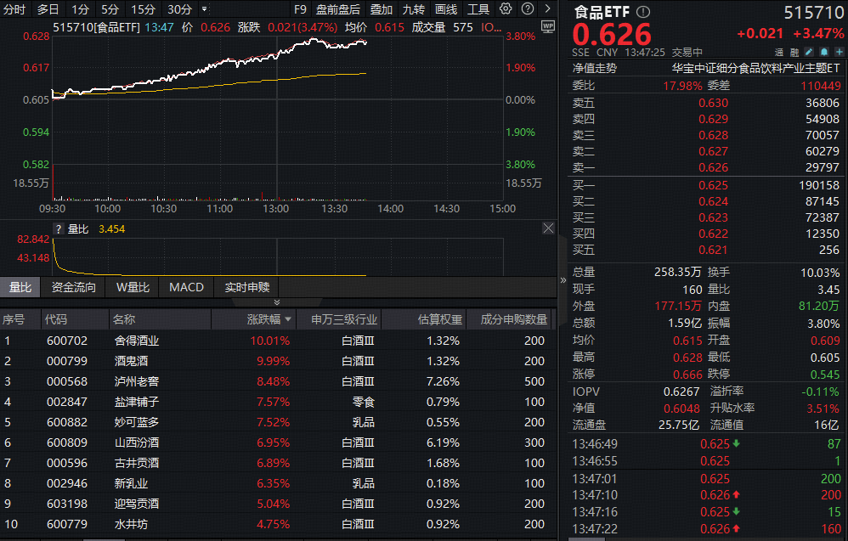Viewport: 848px width, 541px height.
Task: Select 泸州老窖 row in holdings table
Action: (137, 381)
